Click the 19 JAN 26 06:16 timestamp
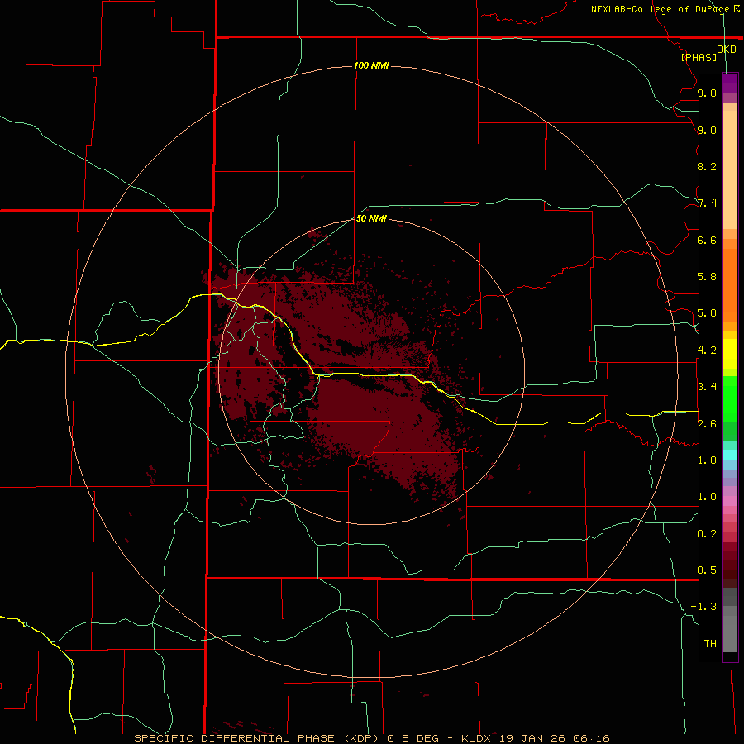 554,738
